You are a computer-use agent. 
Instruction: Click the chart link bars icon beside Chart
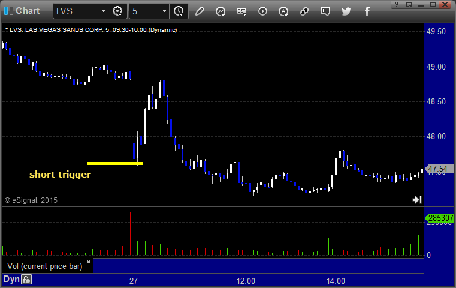(8, 11)
